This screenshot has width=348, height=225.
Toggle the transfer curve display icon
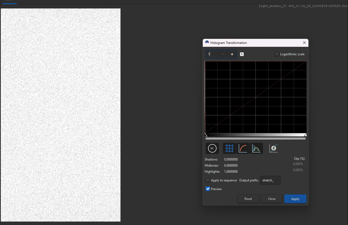(243, 148)
